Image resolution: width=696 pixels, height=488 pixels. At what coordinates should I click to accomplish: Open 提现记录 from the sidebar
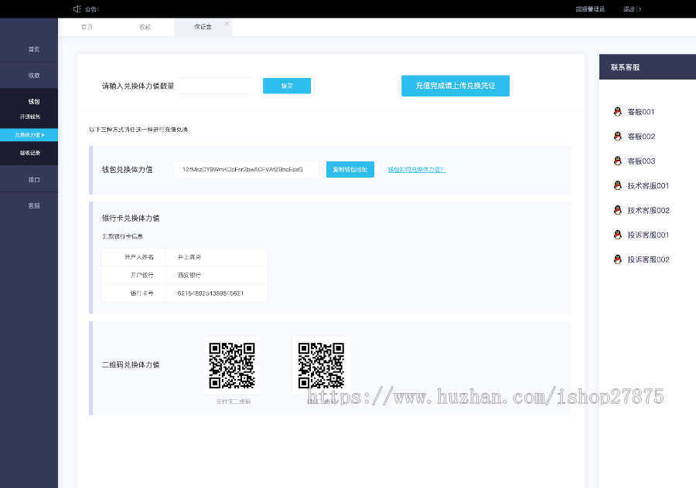(29, 152)
